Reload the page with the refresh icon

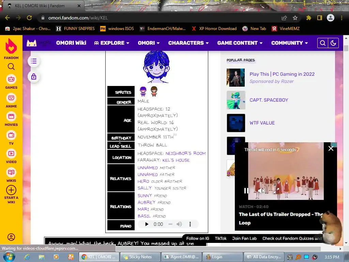29,18
